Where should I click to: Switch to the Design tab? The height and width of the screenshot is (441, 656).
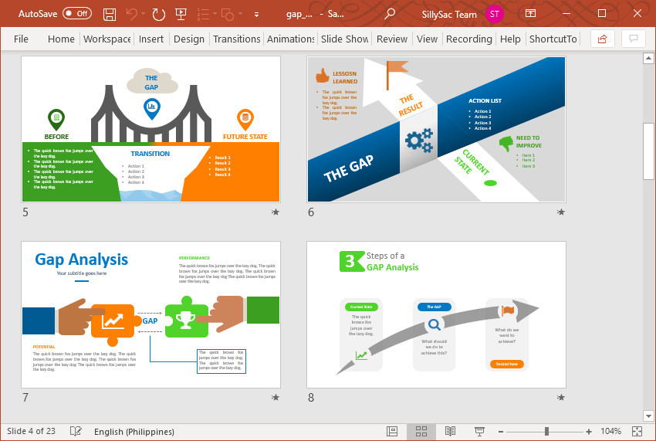(x=189, y=39)
